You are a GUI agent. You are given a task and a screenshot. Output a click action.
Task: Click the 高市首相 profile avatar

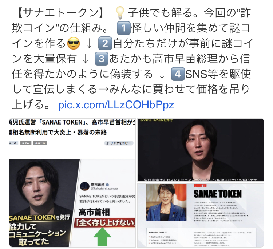coord(84,186)
